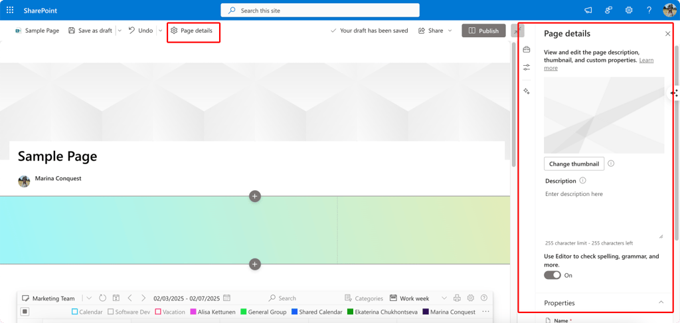This screenshot has height=323, width=680.
Task: Open date picker beside 02/03/2025 - 02/07/2025
Action: pos(226,298)
